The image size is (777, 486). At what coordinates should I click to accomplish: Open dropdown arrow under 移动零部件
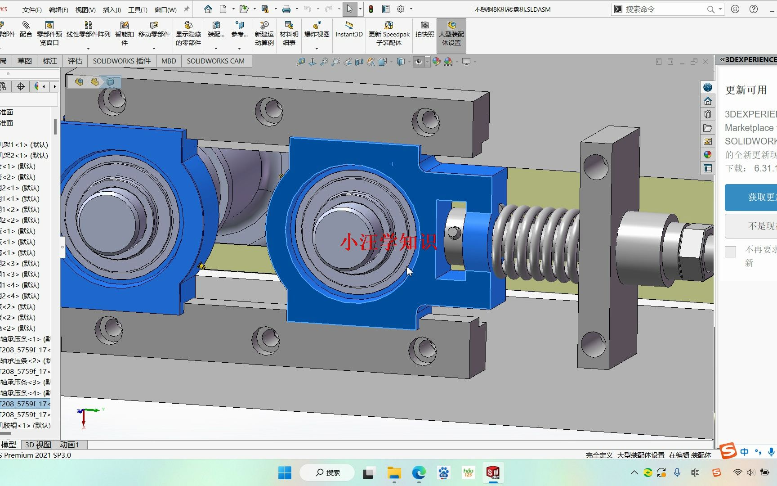(x=154, y=49)
